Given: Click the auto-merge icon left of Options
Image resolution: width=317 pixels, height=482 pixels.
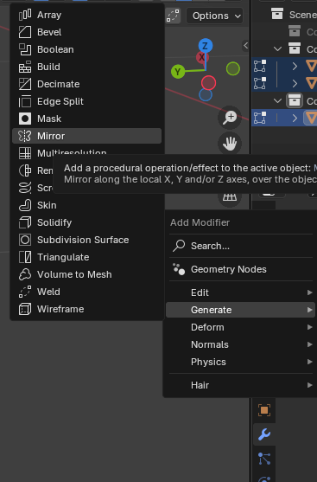Looking at the screenshot, I should tap(173, 16).
